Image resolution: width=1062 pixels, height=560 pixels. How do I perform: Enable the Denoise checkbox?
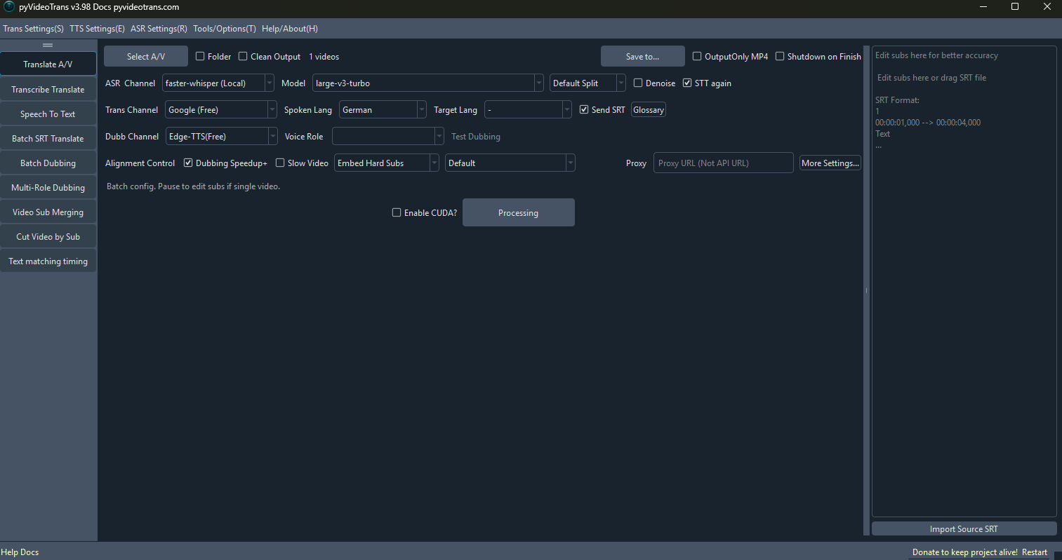click(x=638, y=83)
